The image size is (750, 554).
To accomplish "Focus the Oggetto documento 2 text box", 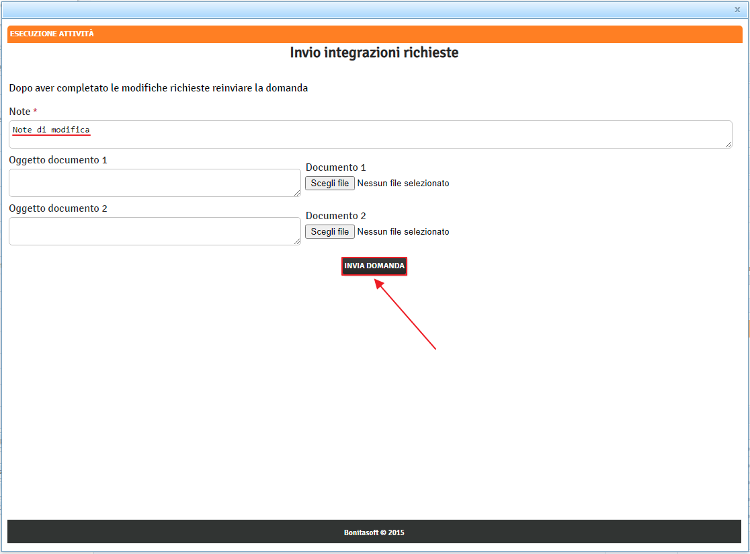I will click(x=154, y=231).
